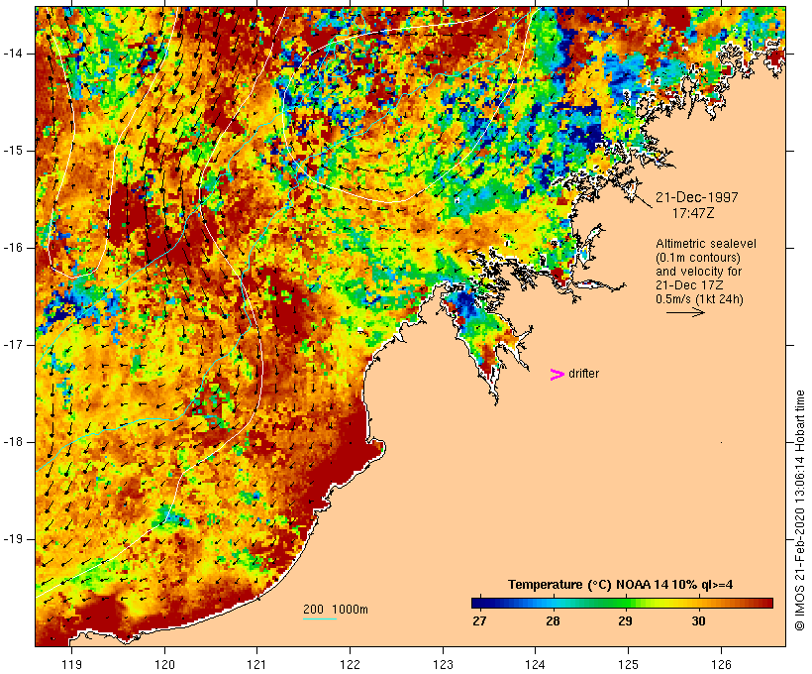Click latitude label -16
This screenshot has height=674, width=812.
[13, 248]
